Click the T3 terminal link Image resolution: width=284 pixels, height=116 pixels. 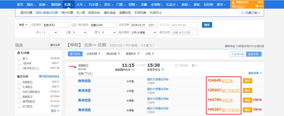coord(133,70)
